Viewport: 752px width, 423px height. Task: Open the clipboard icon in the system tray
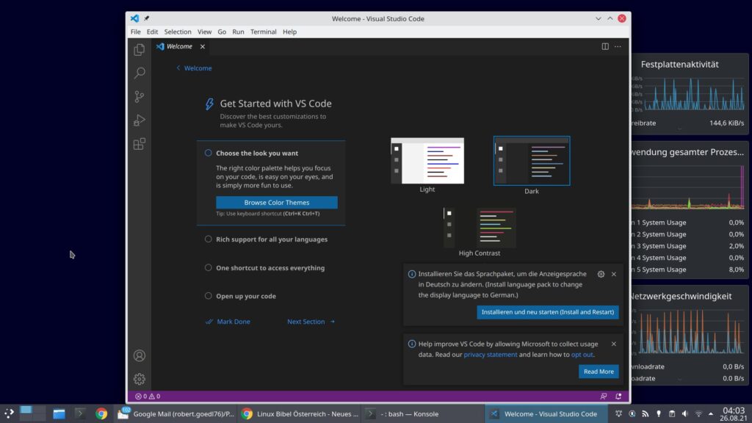click(x=672, y=413)
